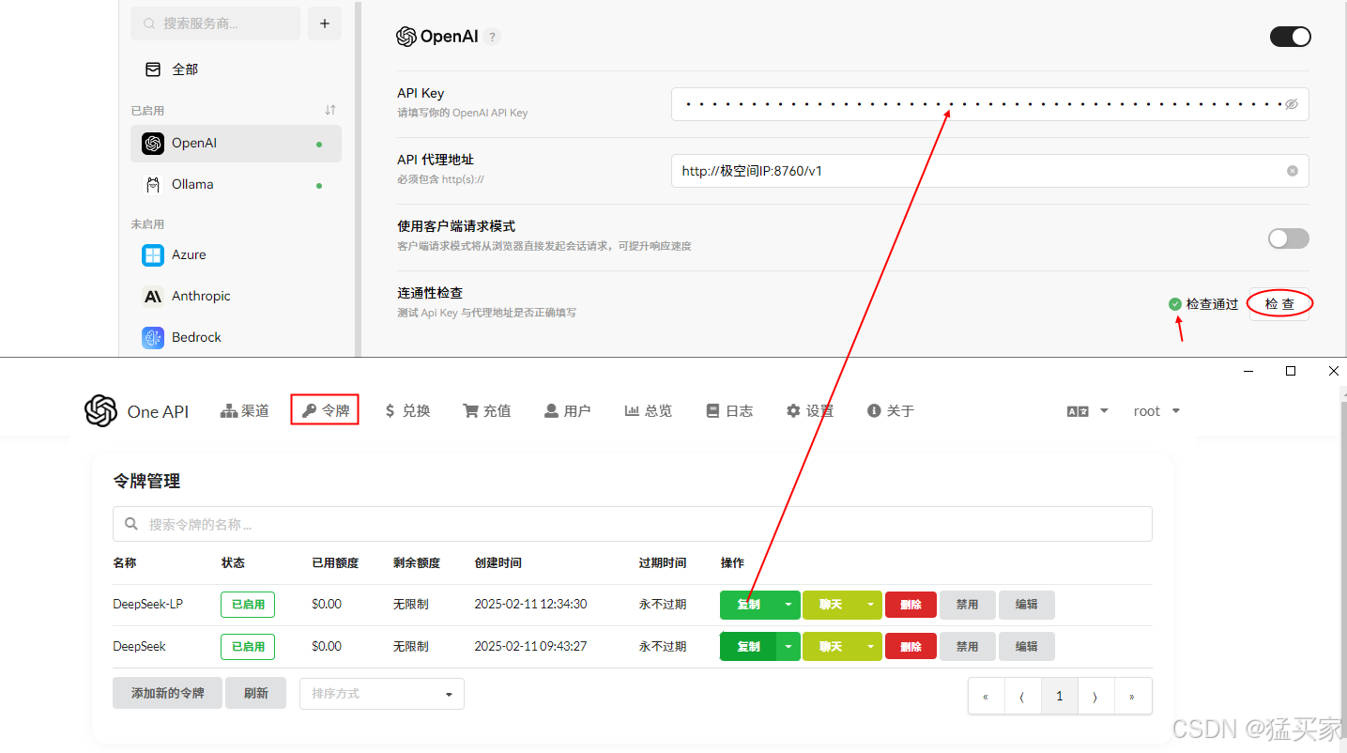Delete the DeepSeek-LP token

click(911, 605)
